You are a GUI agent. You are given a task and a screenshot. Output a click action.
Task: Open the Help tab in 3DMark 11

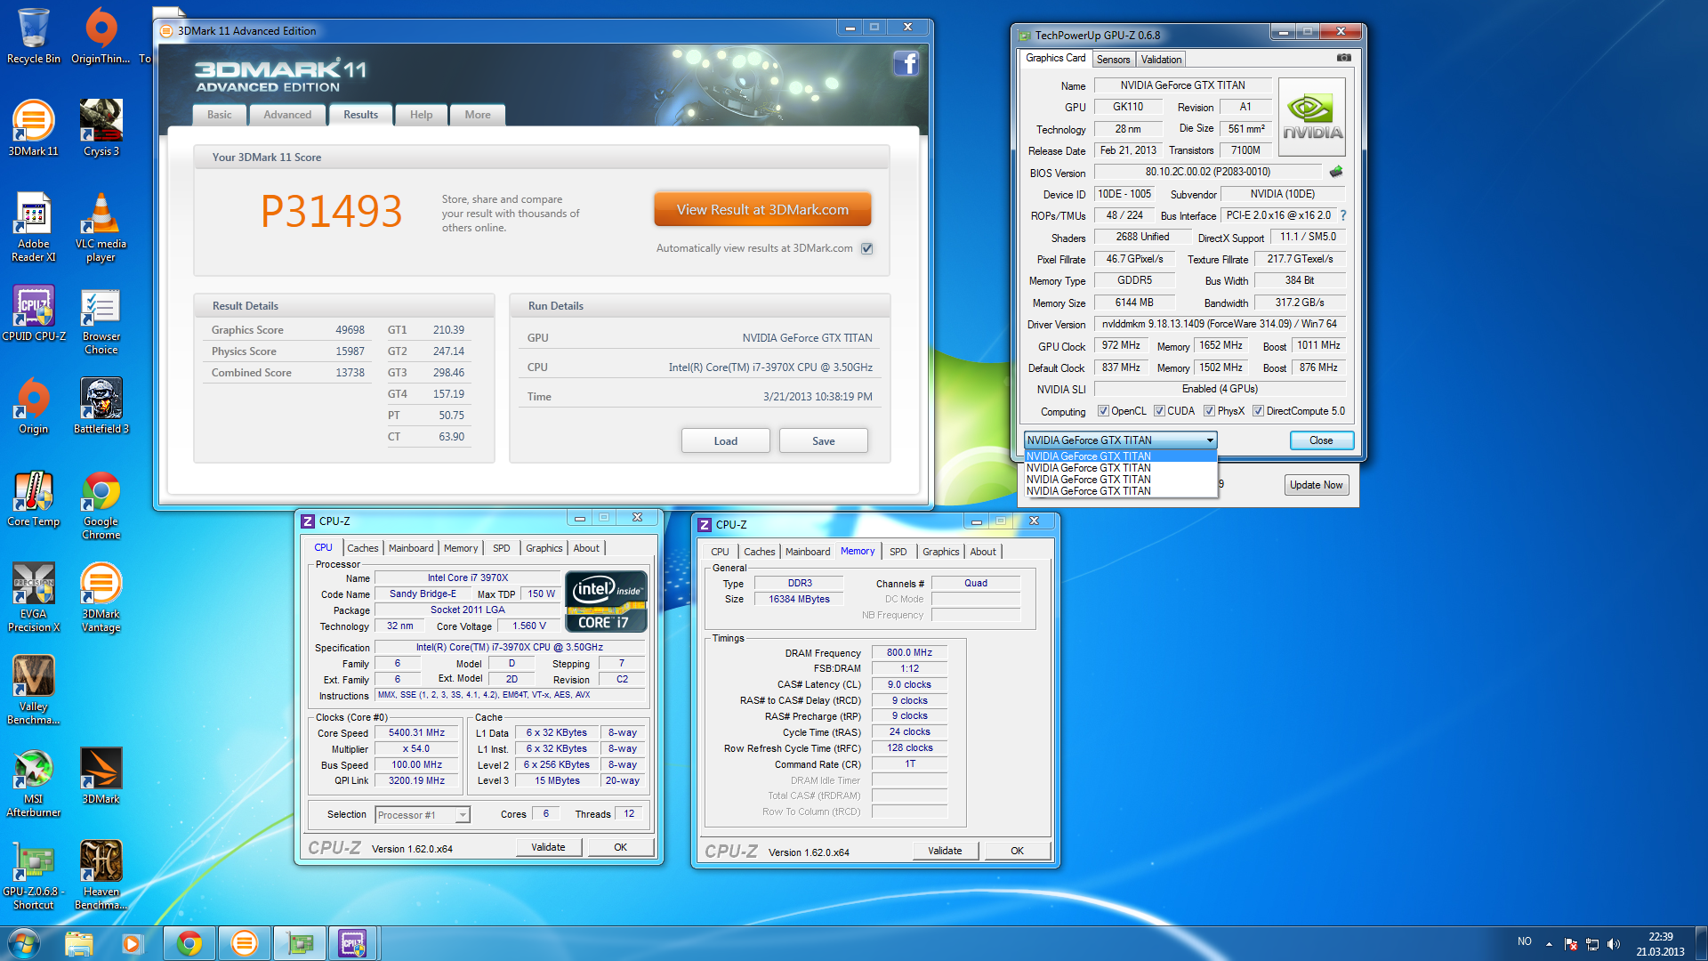point(421,115)
